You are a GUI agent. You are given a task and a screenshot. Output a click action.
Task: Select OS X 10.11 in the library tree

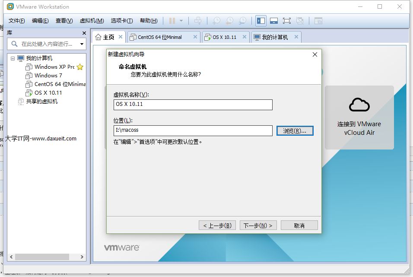48,93
